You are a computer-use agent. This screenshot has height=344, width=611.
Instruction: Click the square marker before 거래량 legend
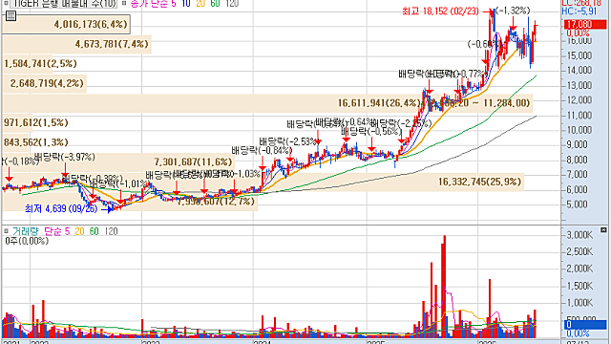click(6, 231)
